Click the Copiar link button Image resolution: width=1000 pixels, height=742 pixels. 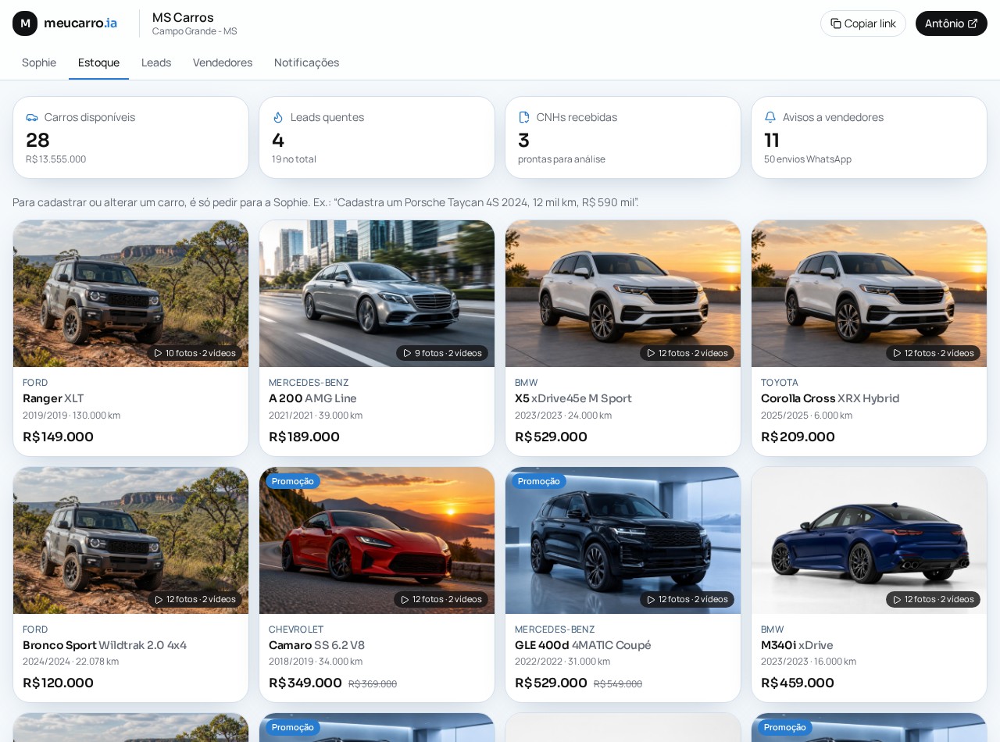(863, 23)
